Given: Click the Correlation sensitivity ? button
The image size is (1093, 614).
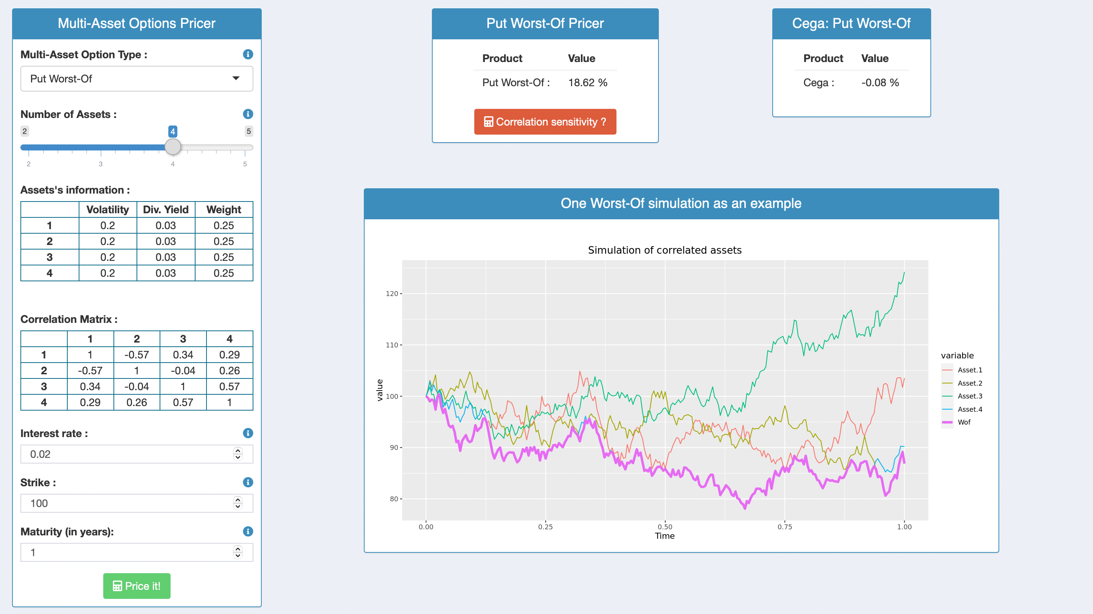Looking at the screenshot, I should 545,122.
